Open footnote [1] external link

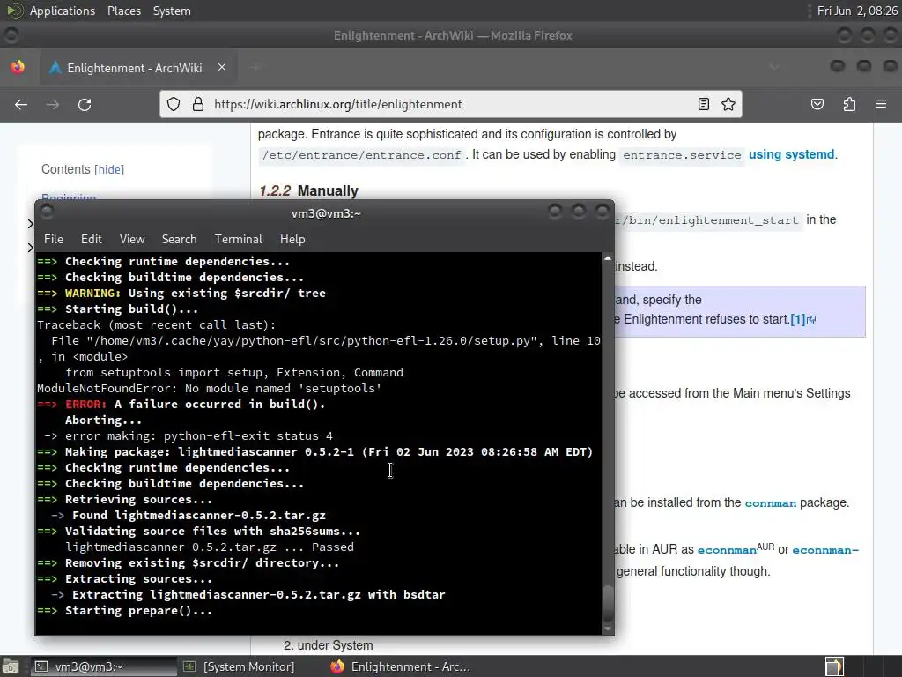point(803,319)
